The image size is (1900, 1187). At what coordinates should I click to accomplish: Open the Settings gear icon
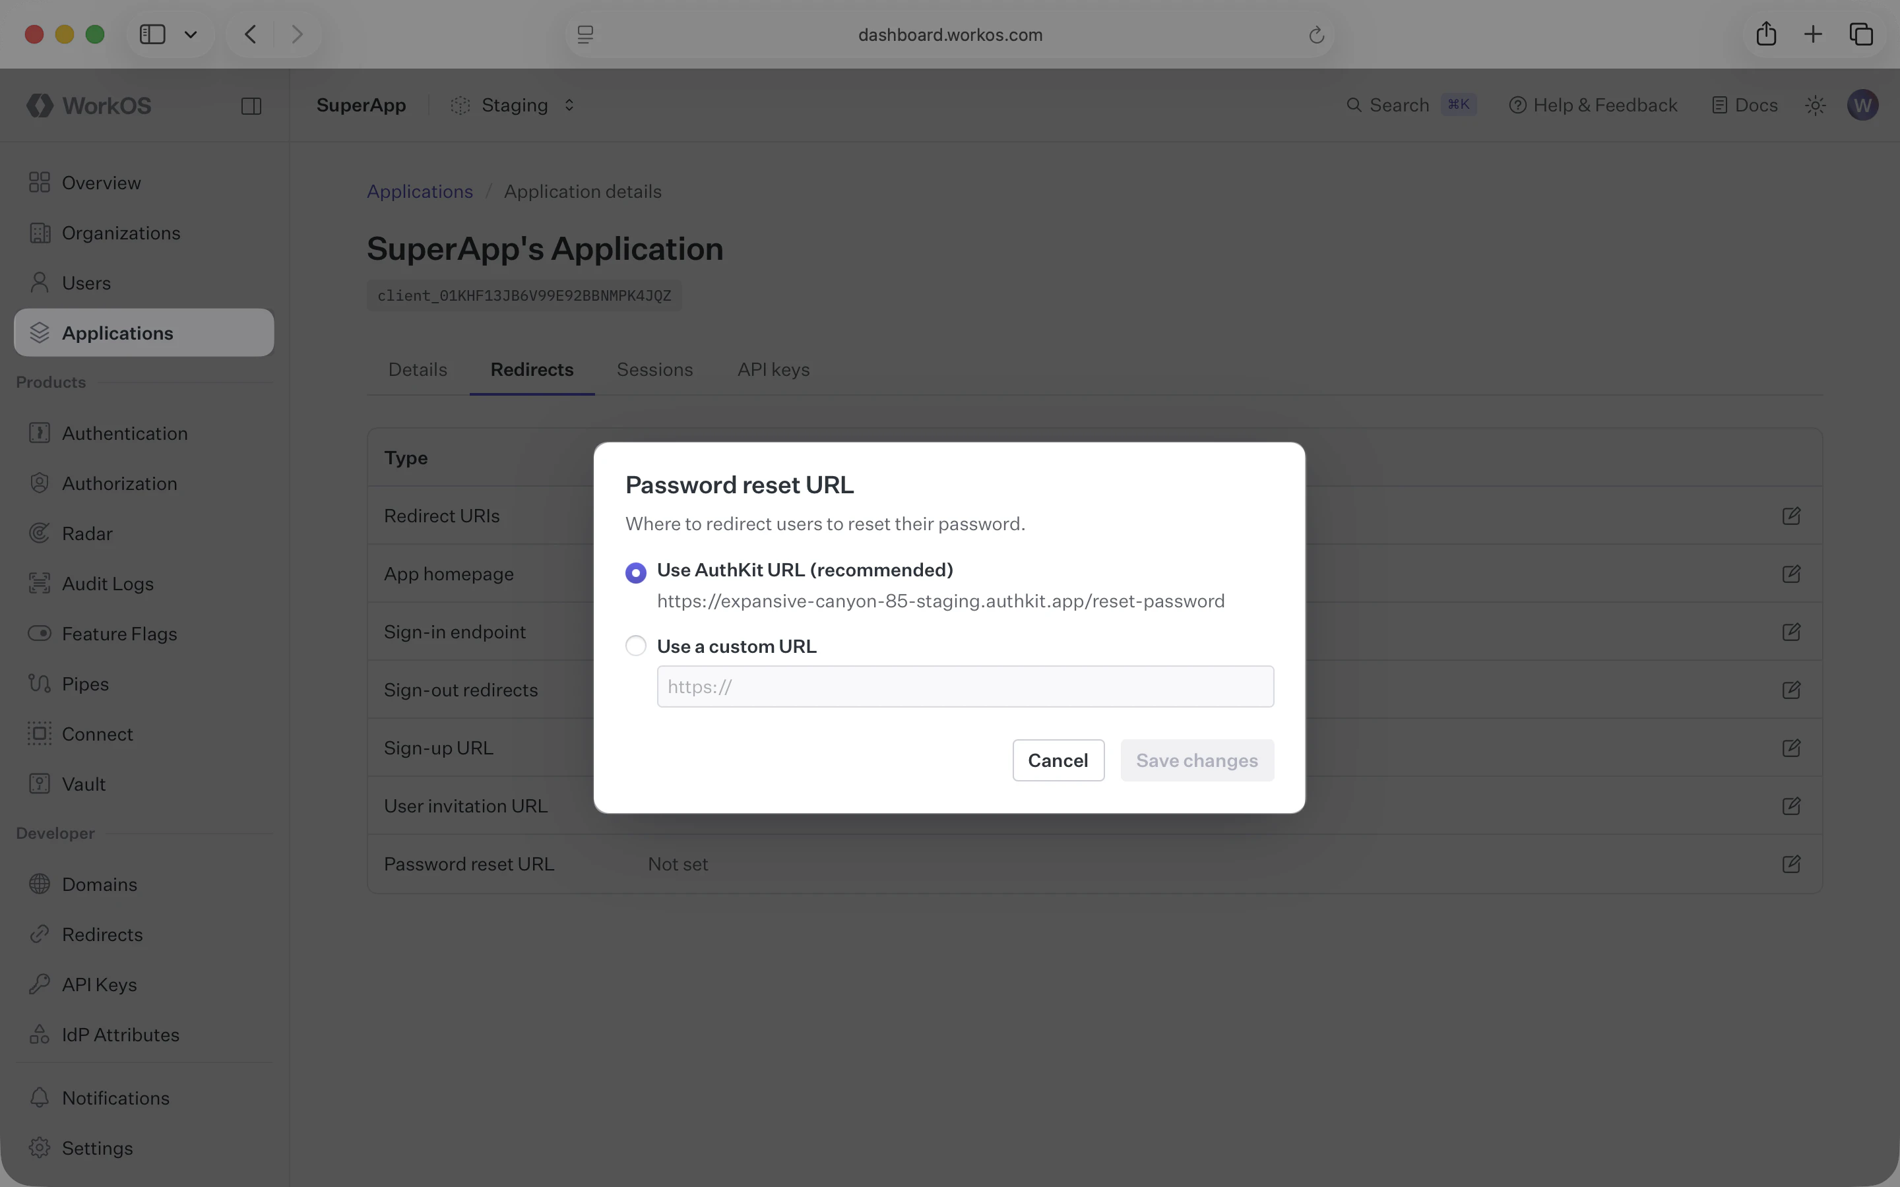[40, 1147]
